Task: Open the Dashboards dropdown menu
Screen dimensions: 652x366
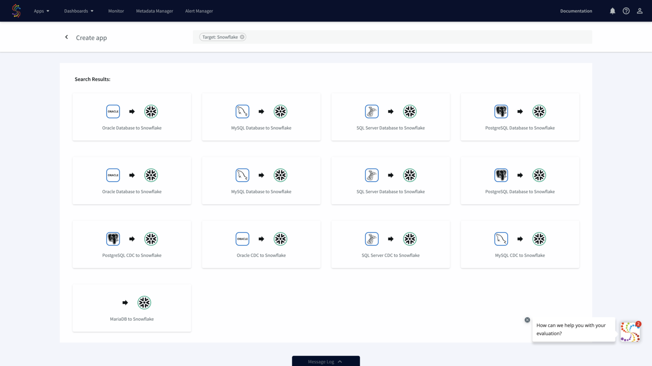Action: 79,11
